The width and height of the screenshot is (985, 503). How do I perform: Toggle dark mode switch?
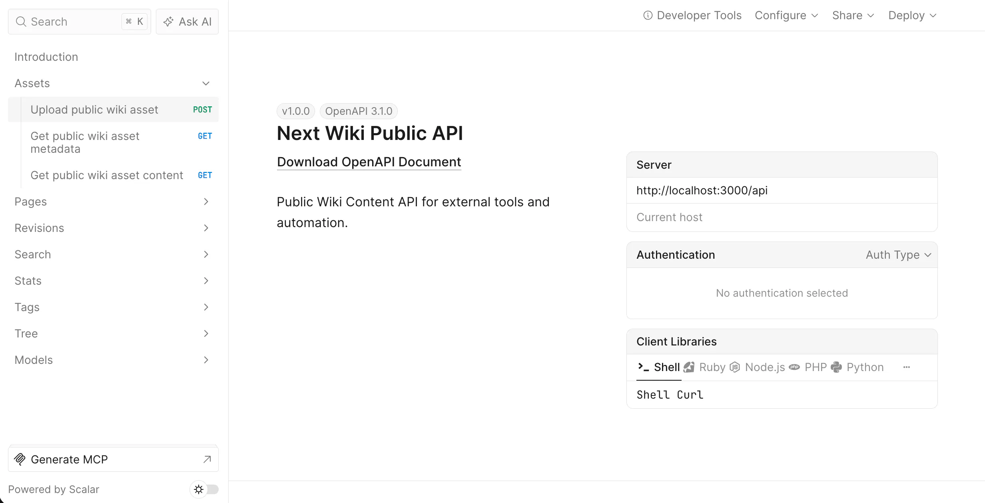204,489
